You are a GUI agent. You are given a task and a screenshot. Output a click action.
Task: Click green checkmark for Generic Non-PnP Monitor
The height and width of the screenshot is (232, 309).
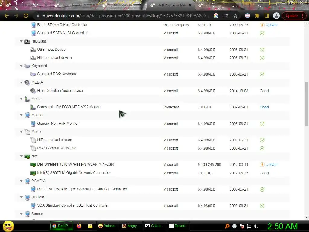pyautogui.click(x=262, y=124)
